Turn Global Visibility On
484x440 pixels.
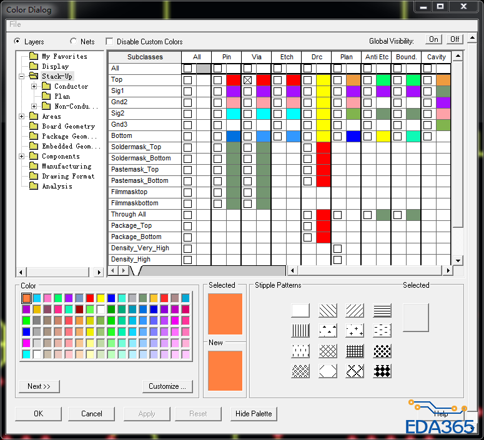click(x=433, y=39)
